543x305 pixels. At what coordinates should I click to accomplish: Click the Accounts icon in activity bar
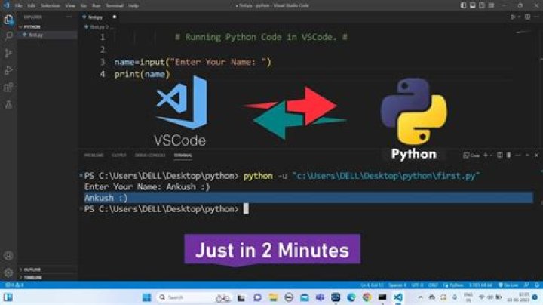point(8,256)
